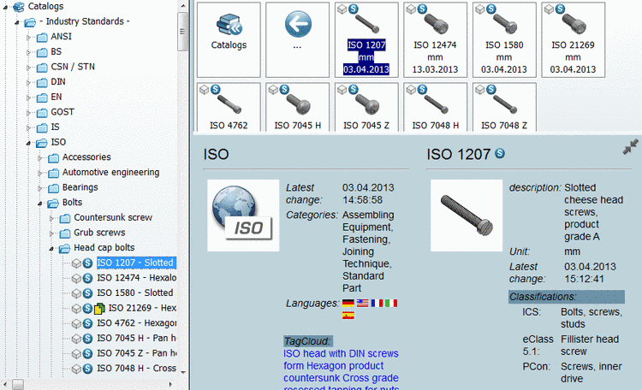Select ISO 1207 - Slotted in tree
Screen dimensions: 642x390
pyautogui.click(x=136, y=263)
